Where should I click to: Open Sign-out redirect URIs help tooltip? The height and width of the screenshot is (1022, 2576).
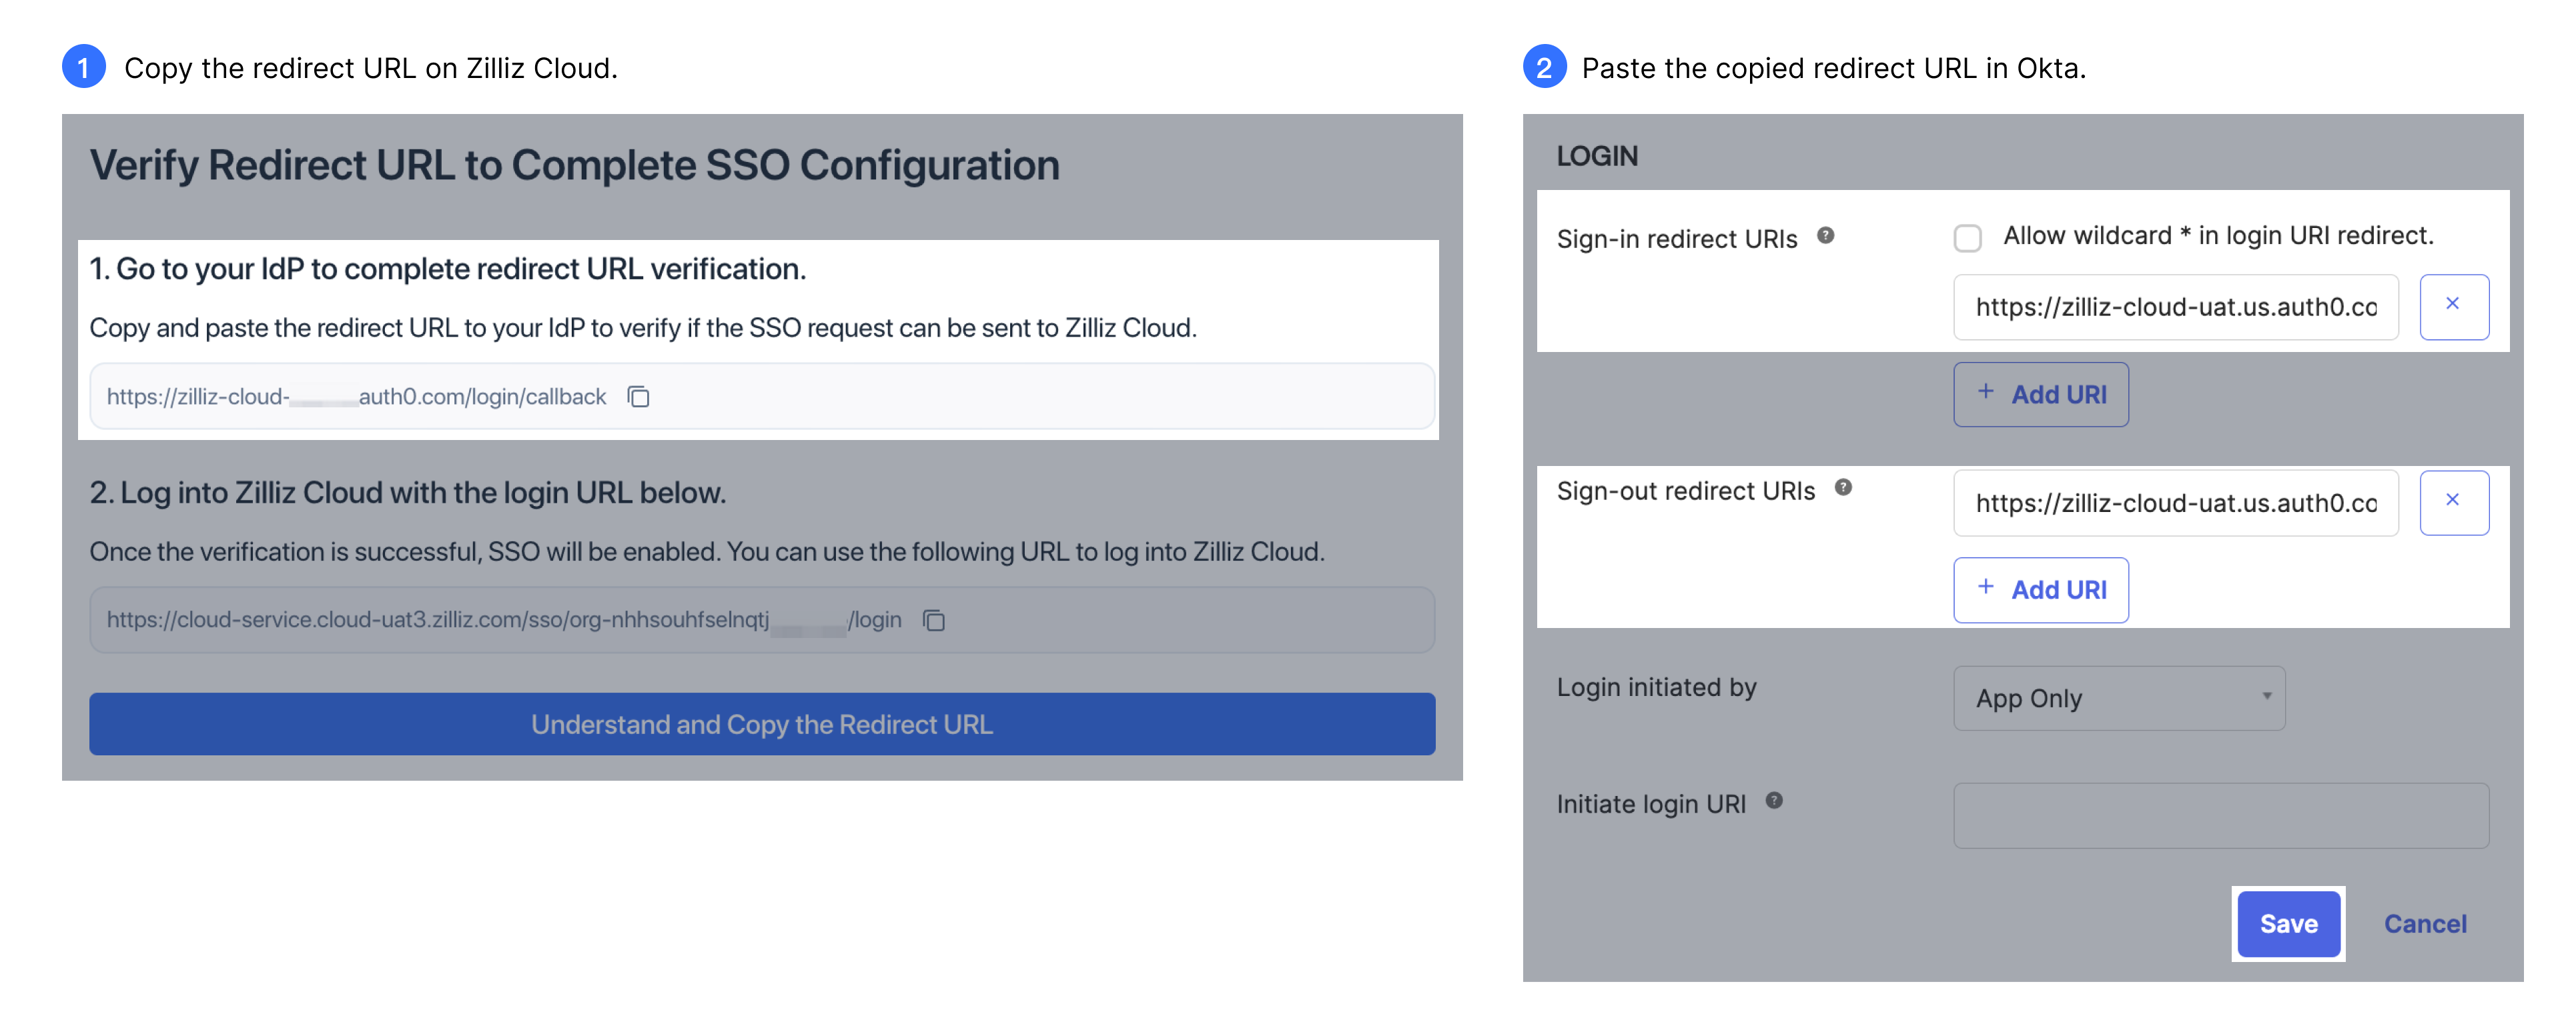coord(1843,487)
